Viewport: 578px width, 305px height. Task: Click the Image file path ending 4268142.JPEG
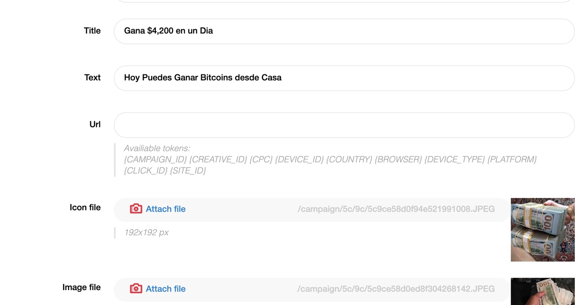click(x=396, y=289)
